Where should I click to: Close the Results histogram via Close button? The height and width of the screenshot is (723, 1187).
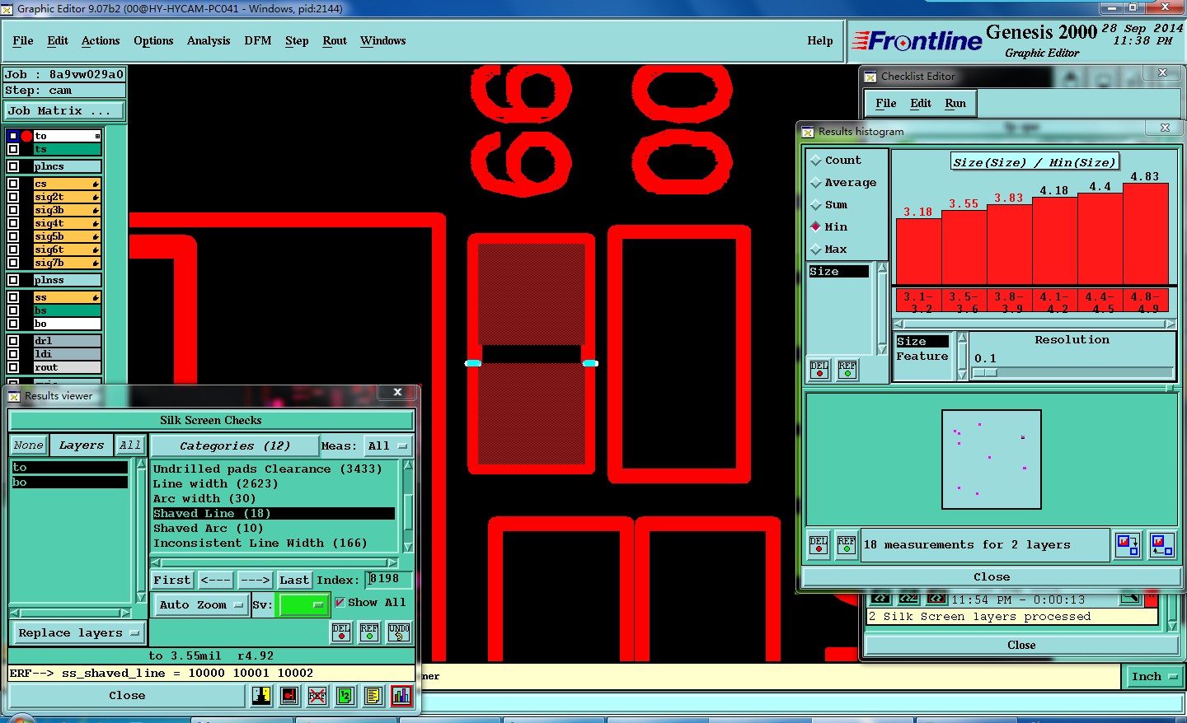992,576
